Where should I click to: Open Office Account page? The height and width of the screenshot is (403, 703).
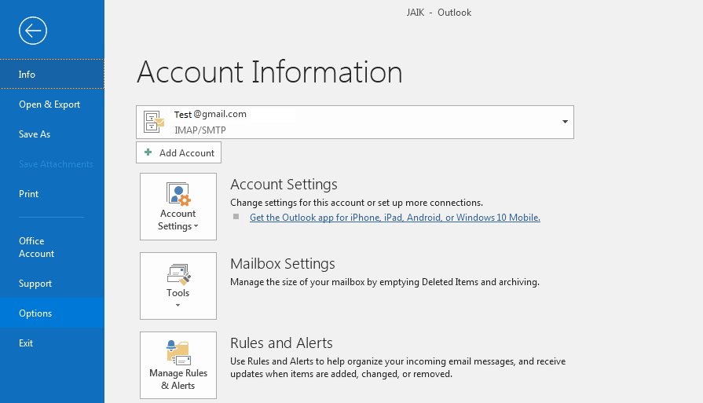click(52, 247)
